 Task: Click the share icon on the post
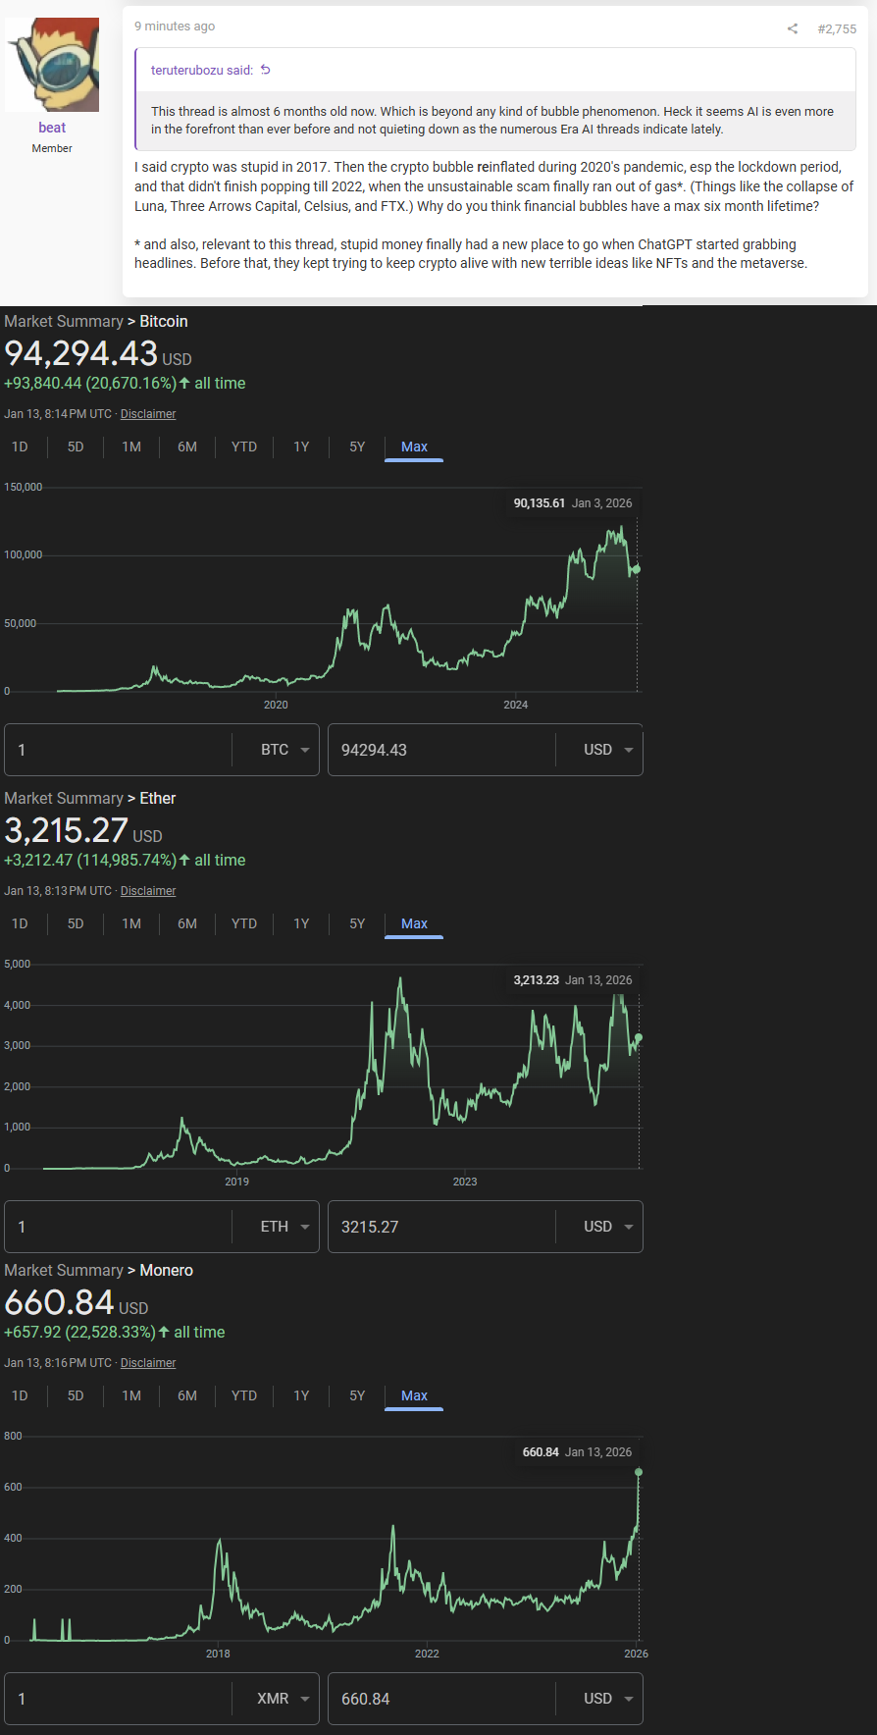[793, 28]
